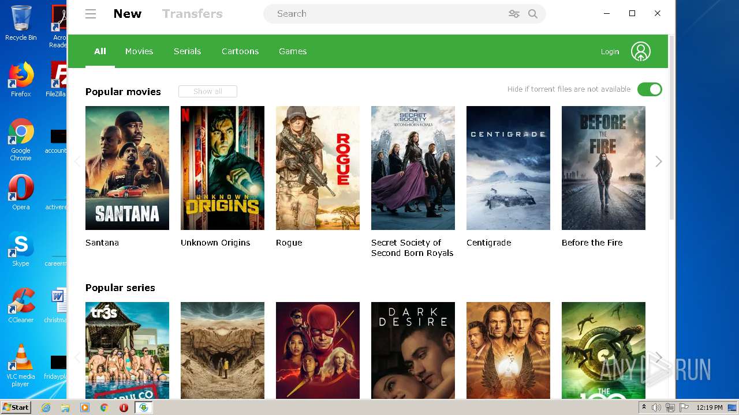Click the volume tray icon
The width and height of the screenshot is (739, 415).
click(x=656, y=408)
